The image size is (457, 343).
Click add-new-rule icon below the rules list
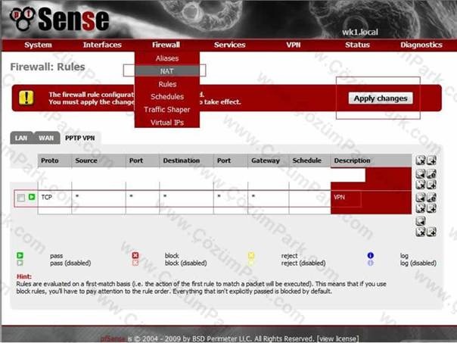431,232
